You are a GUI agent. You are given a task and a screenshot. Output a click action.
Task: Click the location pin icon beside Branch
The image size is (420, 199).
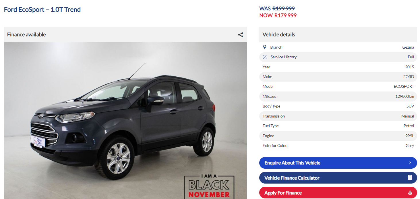265,47
